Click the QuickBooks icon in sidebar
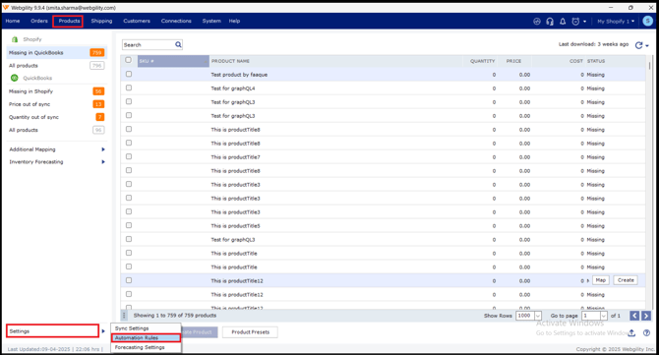This screenshot has width=659, height=355. point(15,78)
